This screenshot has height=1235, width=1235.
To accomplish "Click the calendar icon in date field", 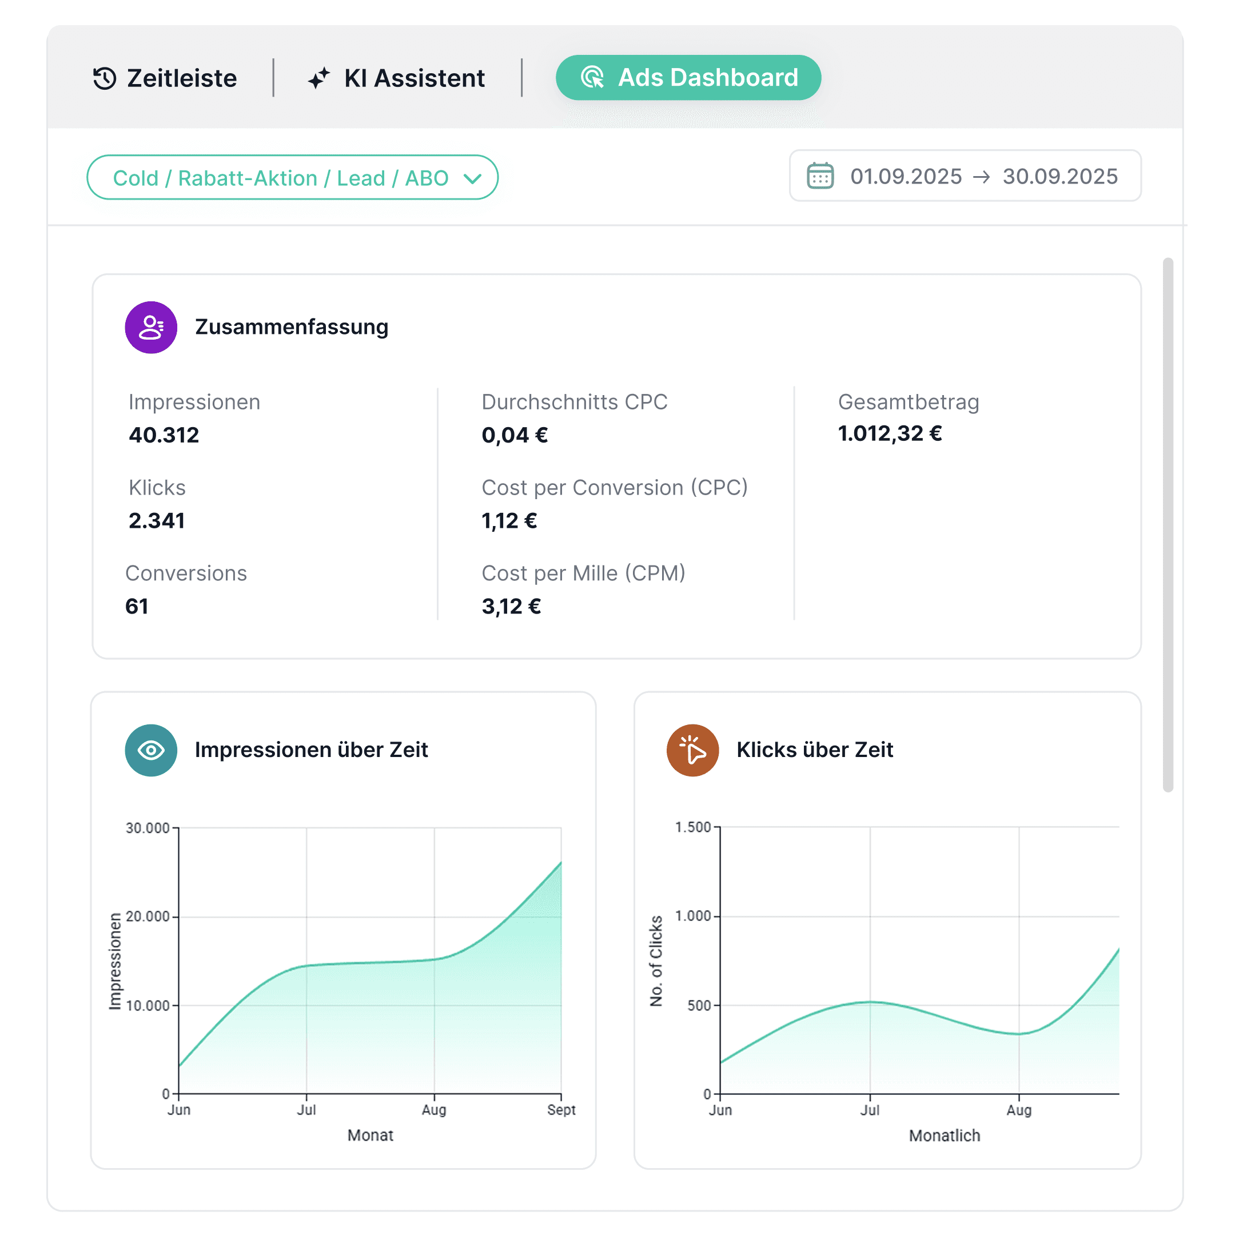I will (x=820, y=176).
